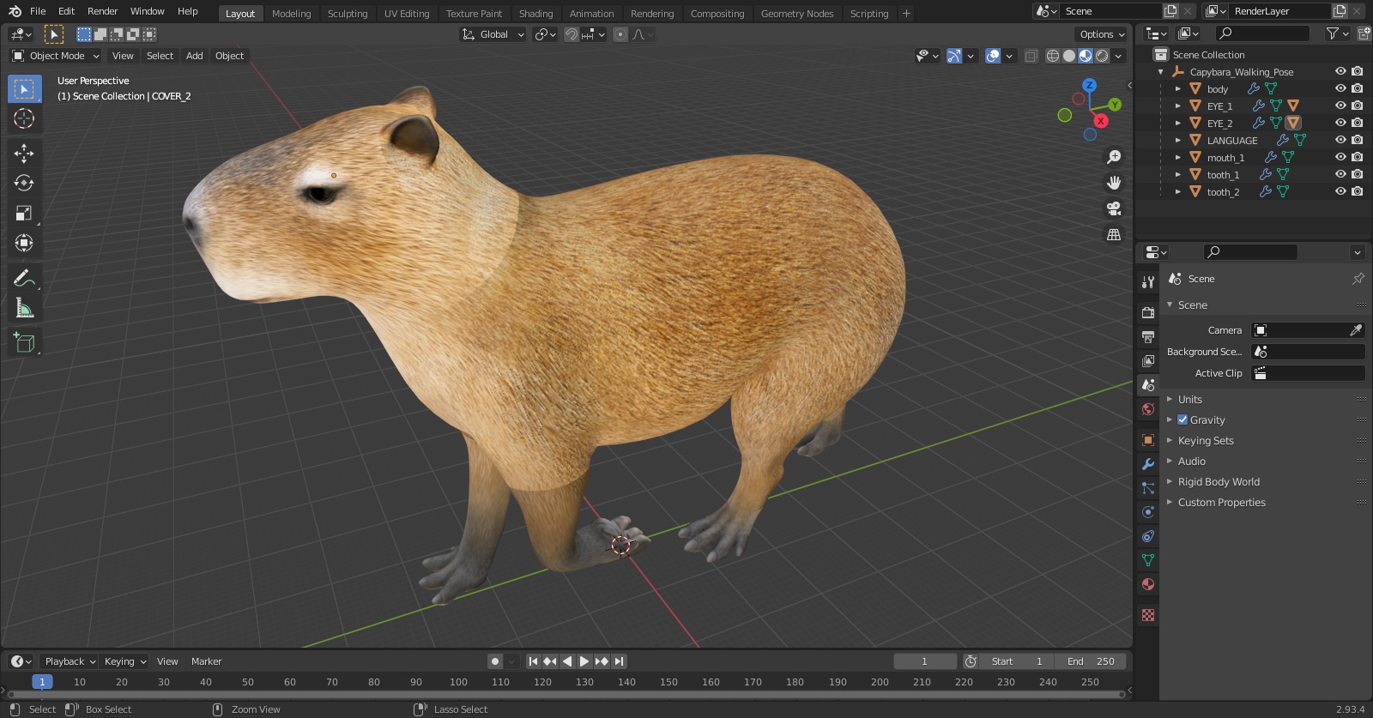
Task: Toggle proportional editing button
Action: coord(620,34)
